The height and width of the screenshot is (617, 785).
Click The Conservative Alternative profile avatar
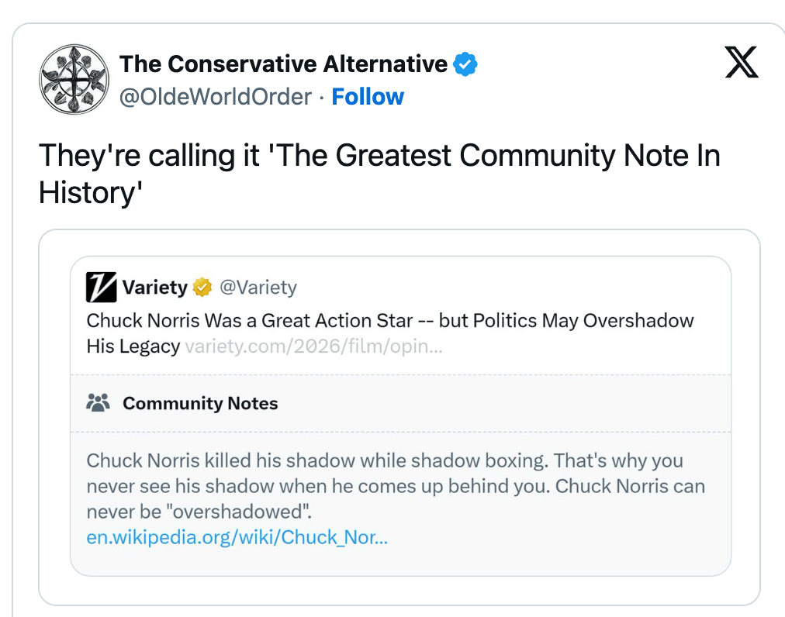pos(74,79)
